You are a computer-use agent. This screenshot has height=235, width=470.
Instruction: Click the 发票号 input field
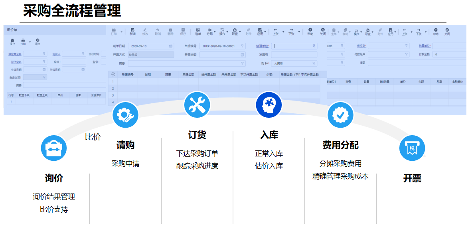[x=294, y=55]
